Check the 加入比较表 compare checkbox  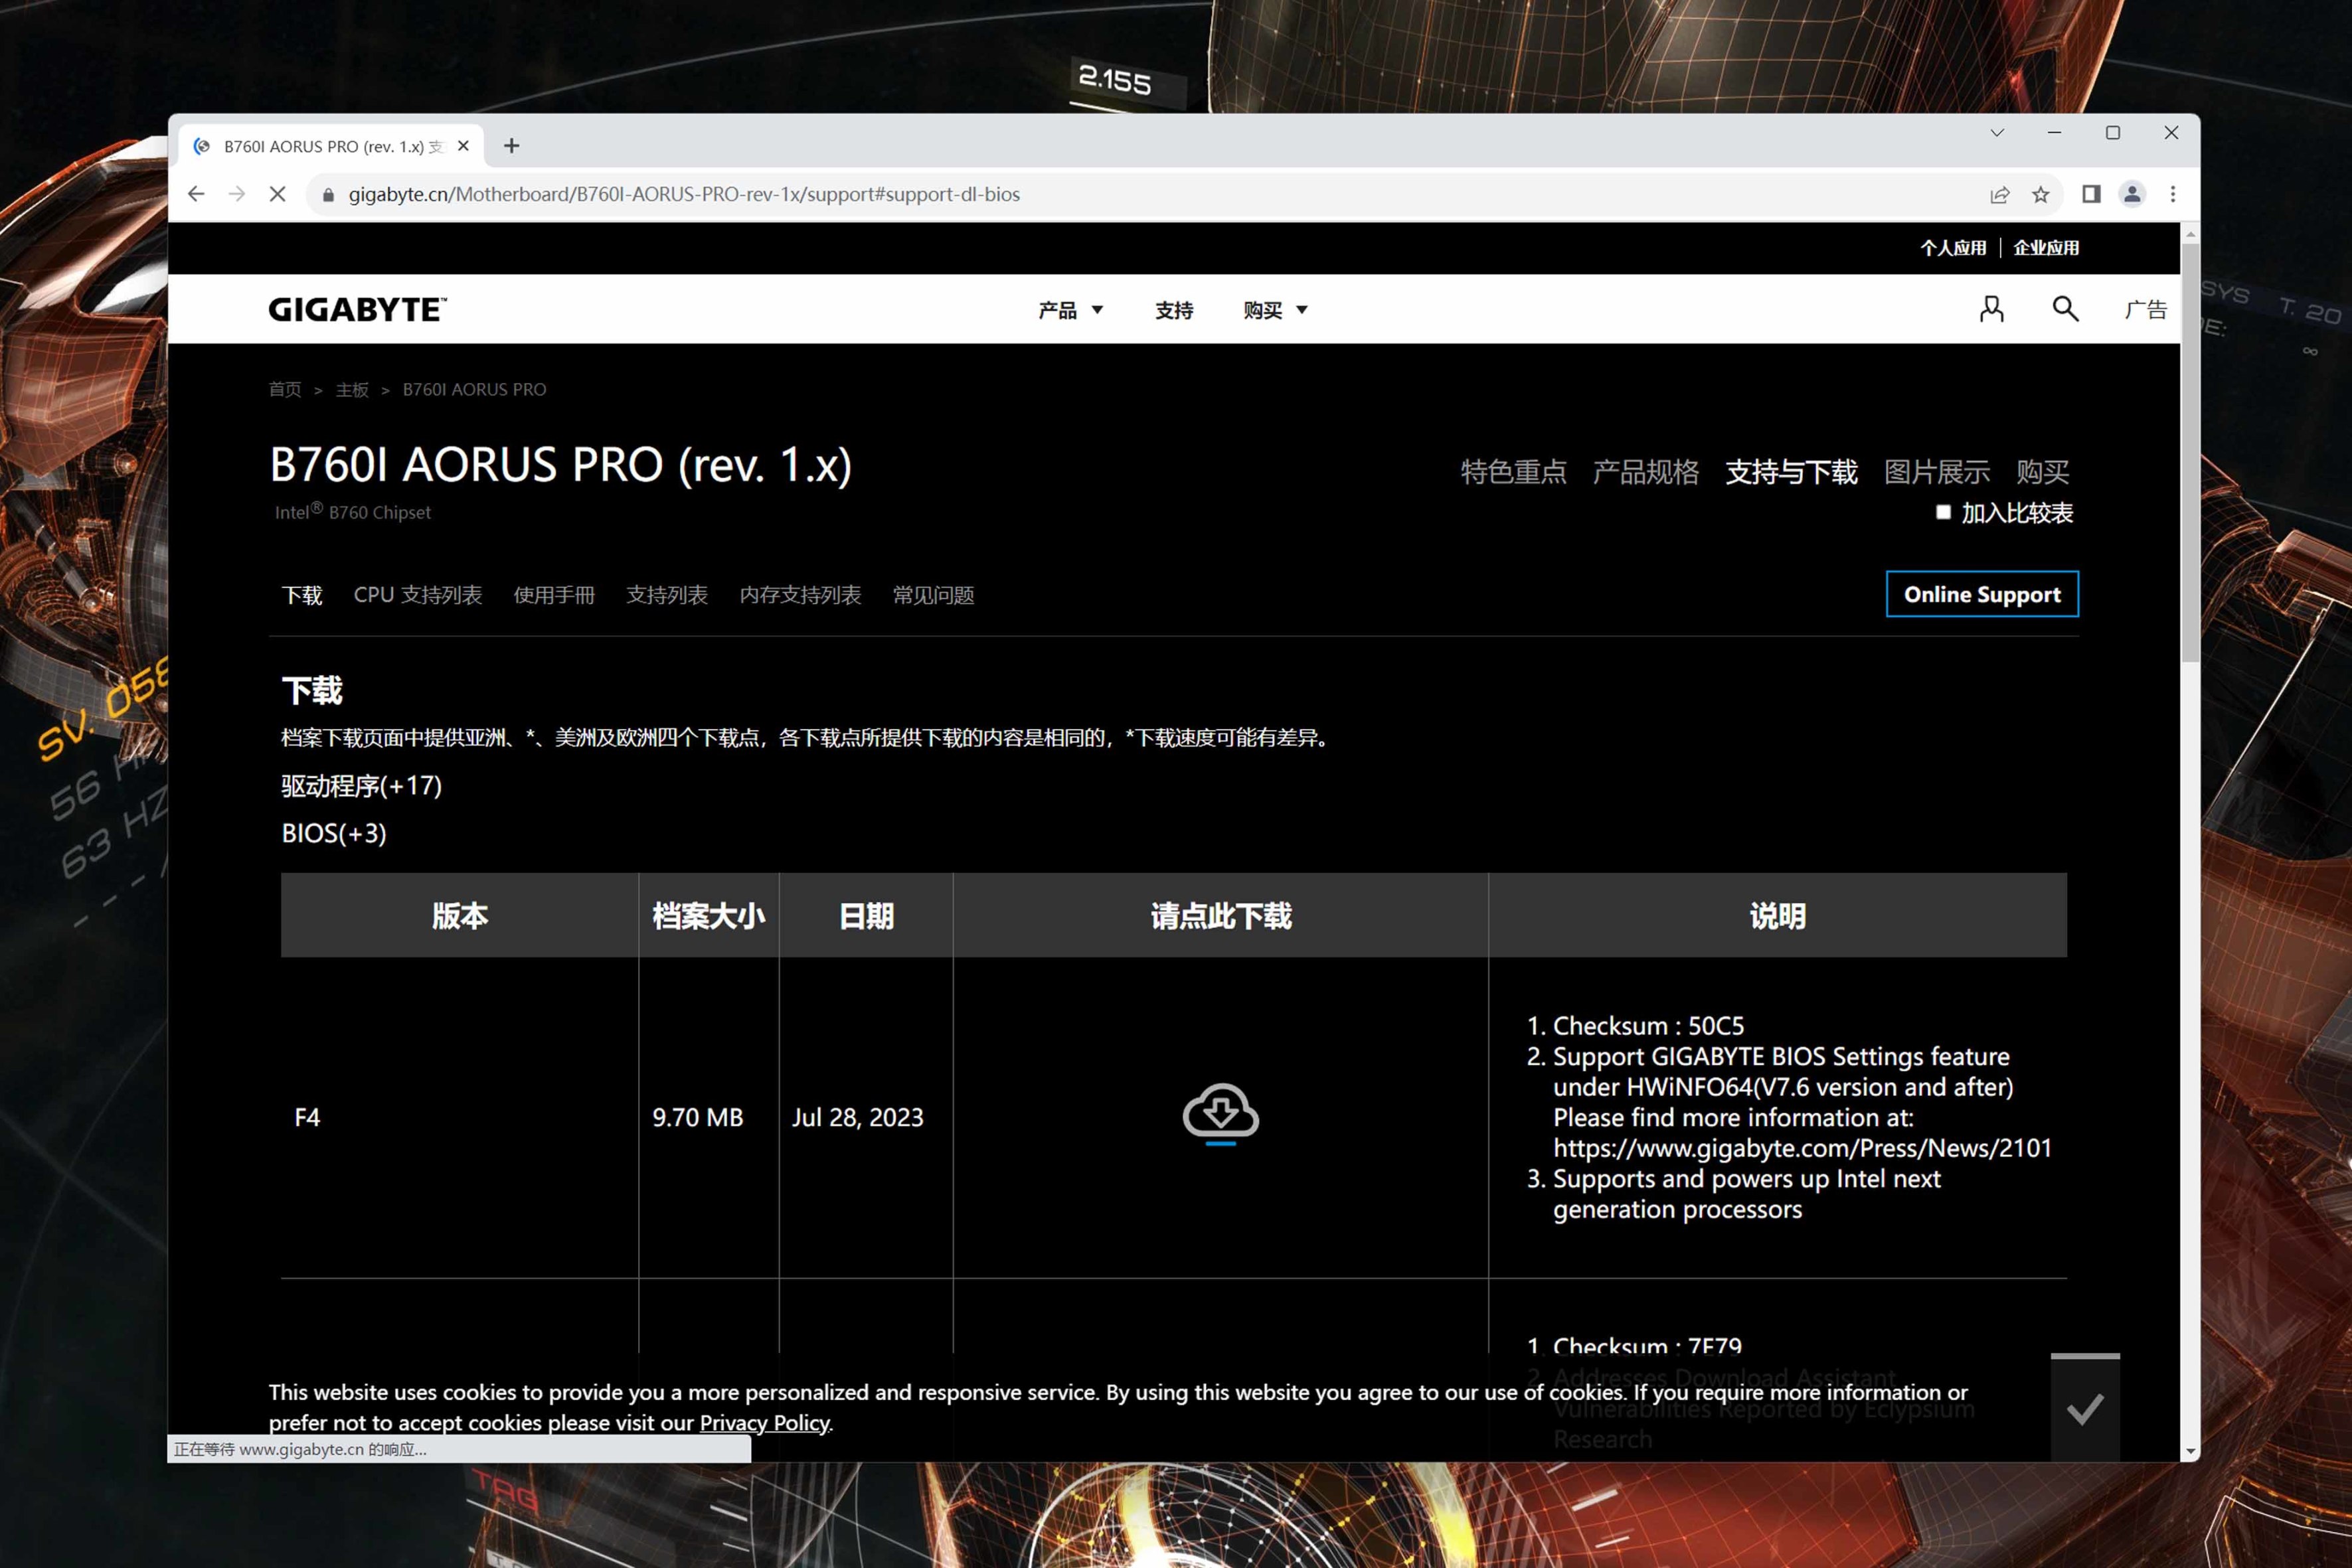click(1943, 512)
